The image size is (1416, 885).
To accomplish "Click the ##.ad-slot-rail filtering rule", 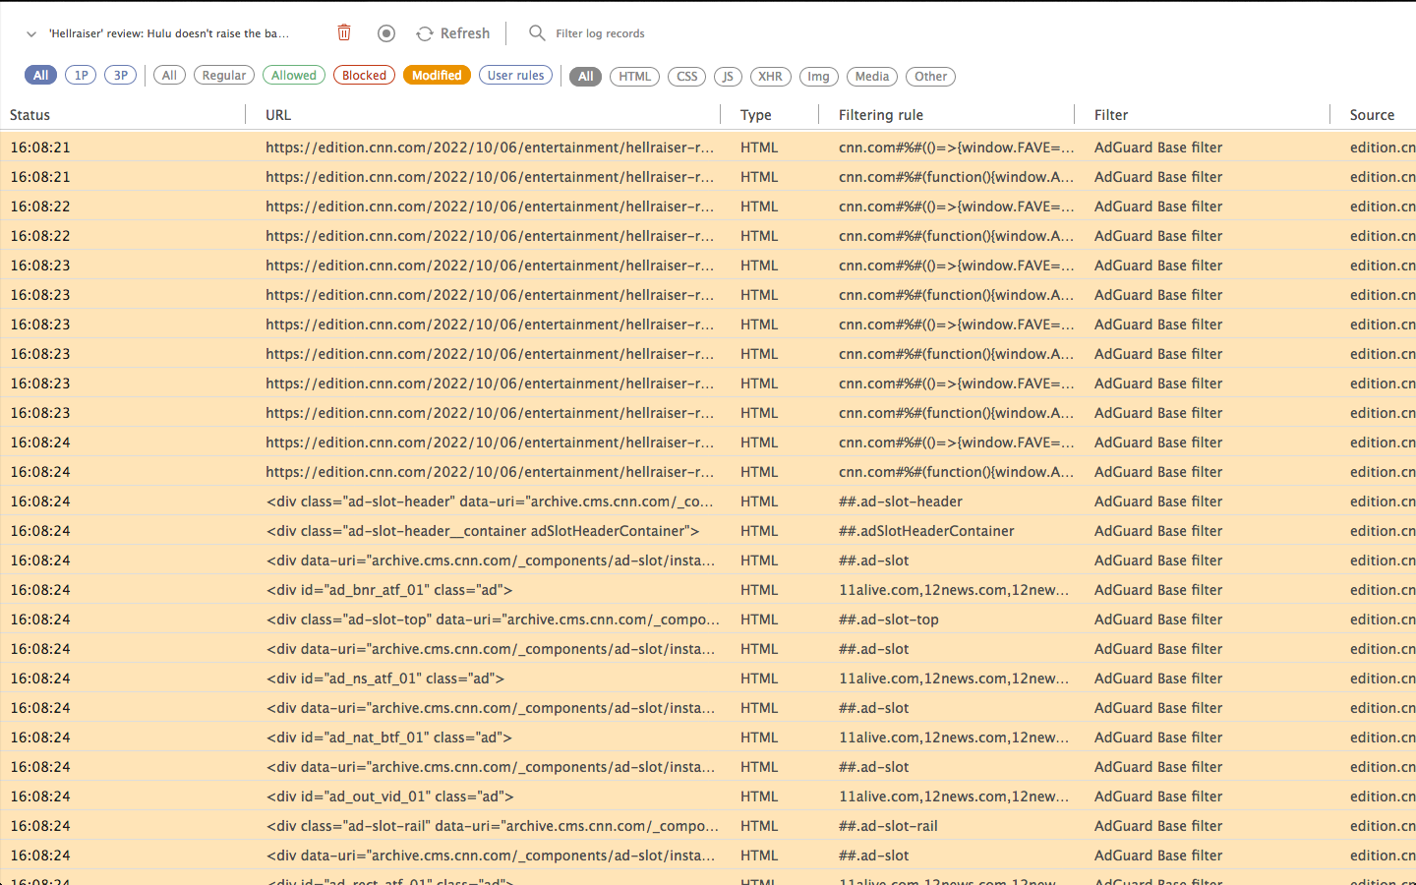I will tap(888, 825).
